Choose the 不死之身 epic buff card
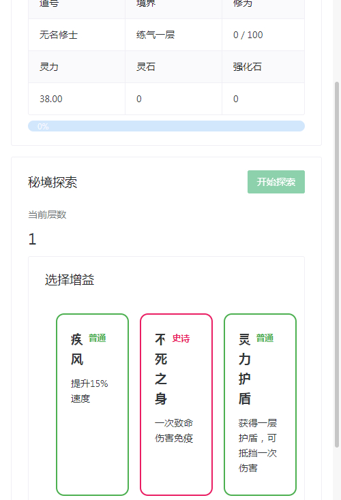This screenshot has height=500, width=341. [176, 405]
